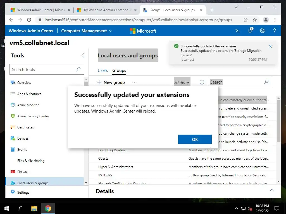
Task: Close the Groups browser tab
Action: click(201, 10)
